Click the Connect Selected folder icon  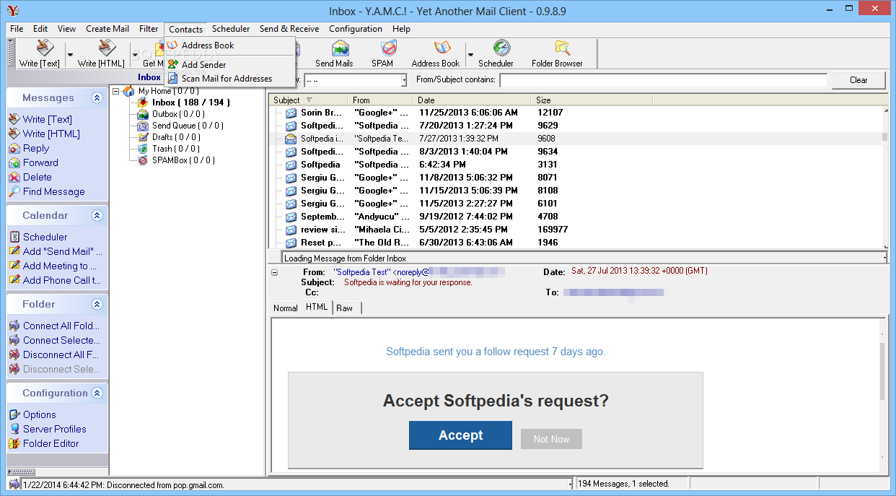(14, 340)
